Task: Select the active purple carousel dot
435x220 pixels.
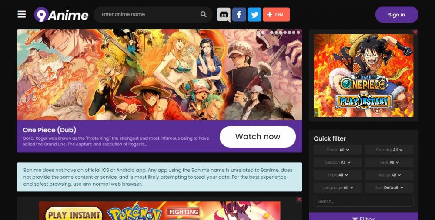Action: 267,33
